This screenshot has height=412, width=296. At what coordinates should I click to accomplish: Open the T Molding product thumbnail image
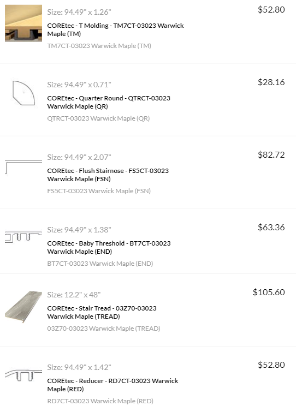pyautogui.click(x=23, y=23)
